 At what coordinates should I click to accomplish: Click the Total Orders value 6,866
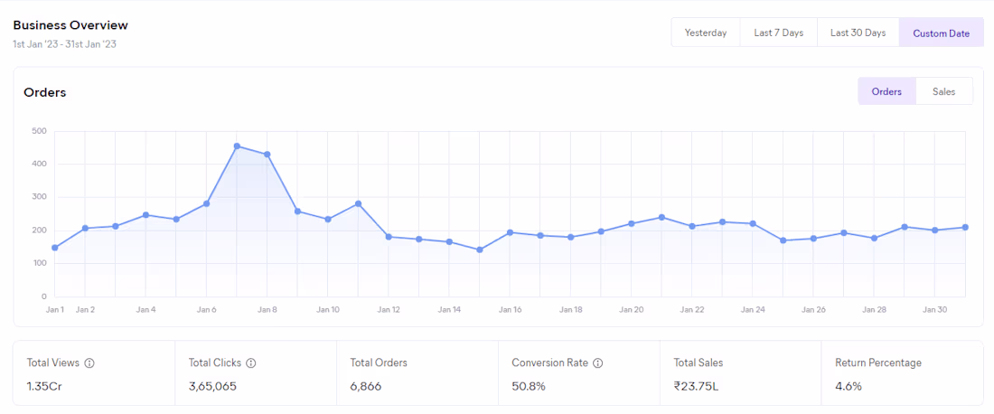pos(369,386)
